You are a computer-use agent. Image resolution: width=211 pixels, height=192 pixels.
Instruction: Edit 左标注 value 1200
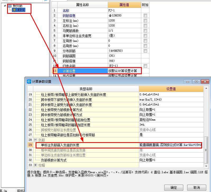pos(124,20)
